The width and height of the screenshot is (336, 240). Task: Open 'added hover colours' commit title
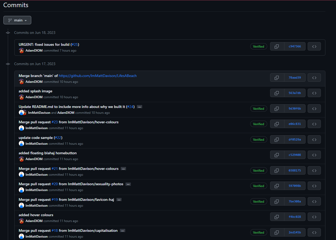[36, 215]
